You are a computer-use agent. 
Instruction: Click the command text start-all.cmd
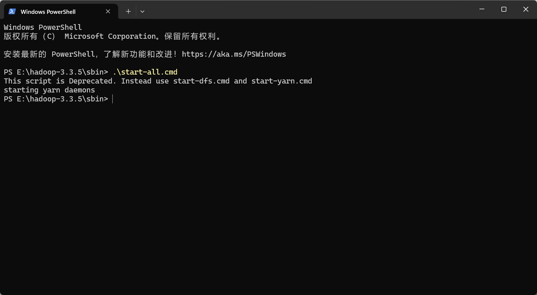pos(145,72)
